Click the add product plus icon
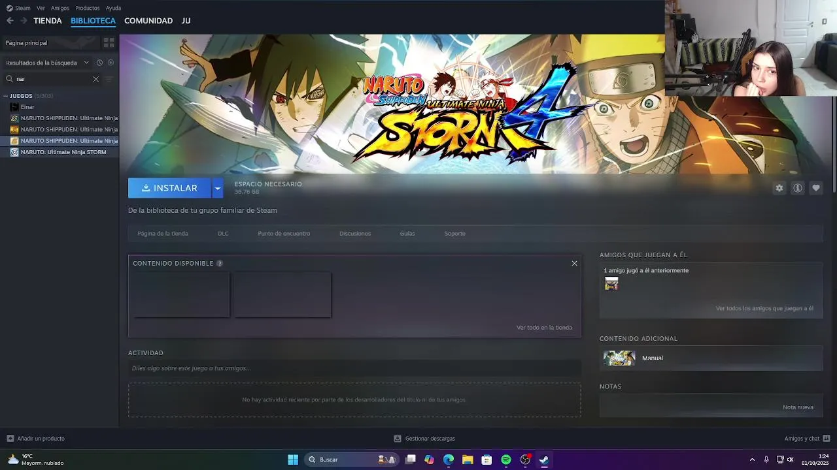This screenshot has width=837, height=470. pos(10,439)
